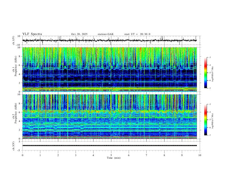
Task: Click the "-3" tick on ch.1 colorbar
Action: point(209,57)
